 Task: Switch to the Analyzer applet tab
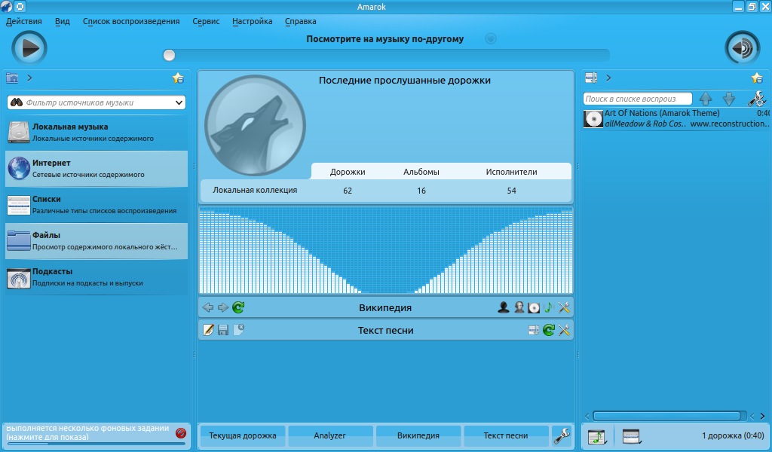coord(330,435)
